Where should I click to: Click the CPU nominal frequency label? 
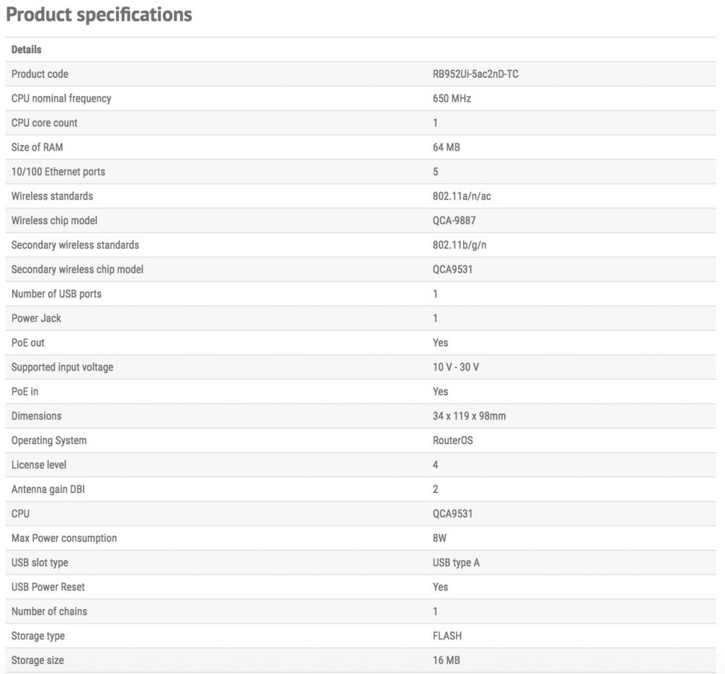coord(61,98)
